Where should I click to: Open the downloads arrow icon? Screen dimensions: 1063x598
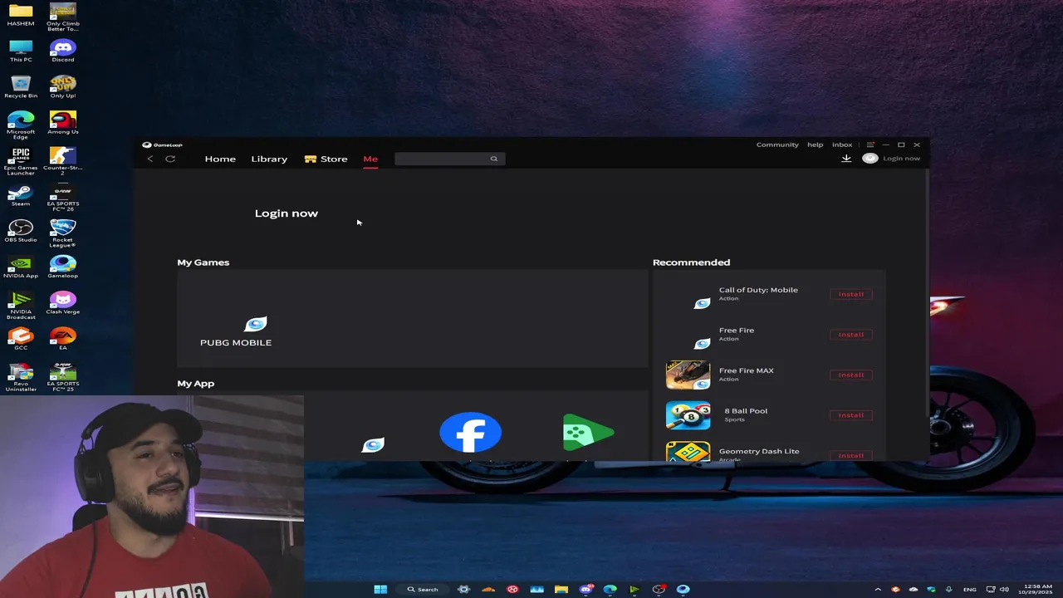coord(846,159)
